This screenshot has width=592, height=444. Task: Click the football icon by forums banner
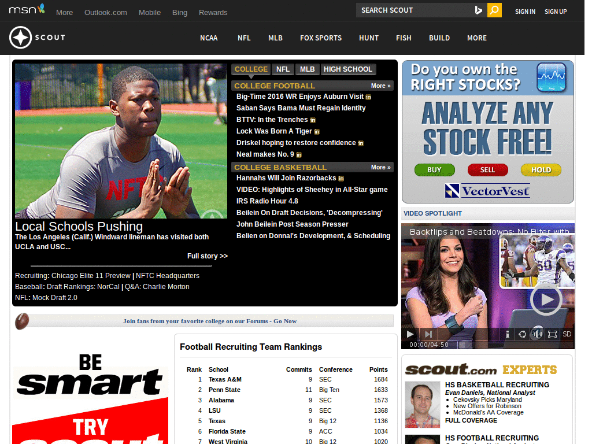[22, 321]
